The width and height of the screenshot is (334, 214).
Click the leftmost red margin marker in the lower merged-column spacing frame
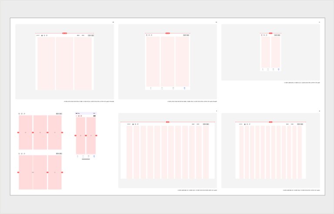click(x=18, y=172)
